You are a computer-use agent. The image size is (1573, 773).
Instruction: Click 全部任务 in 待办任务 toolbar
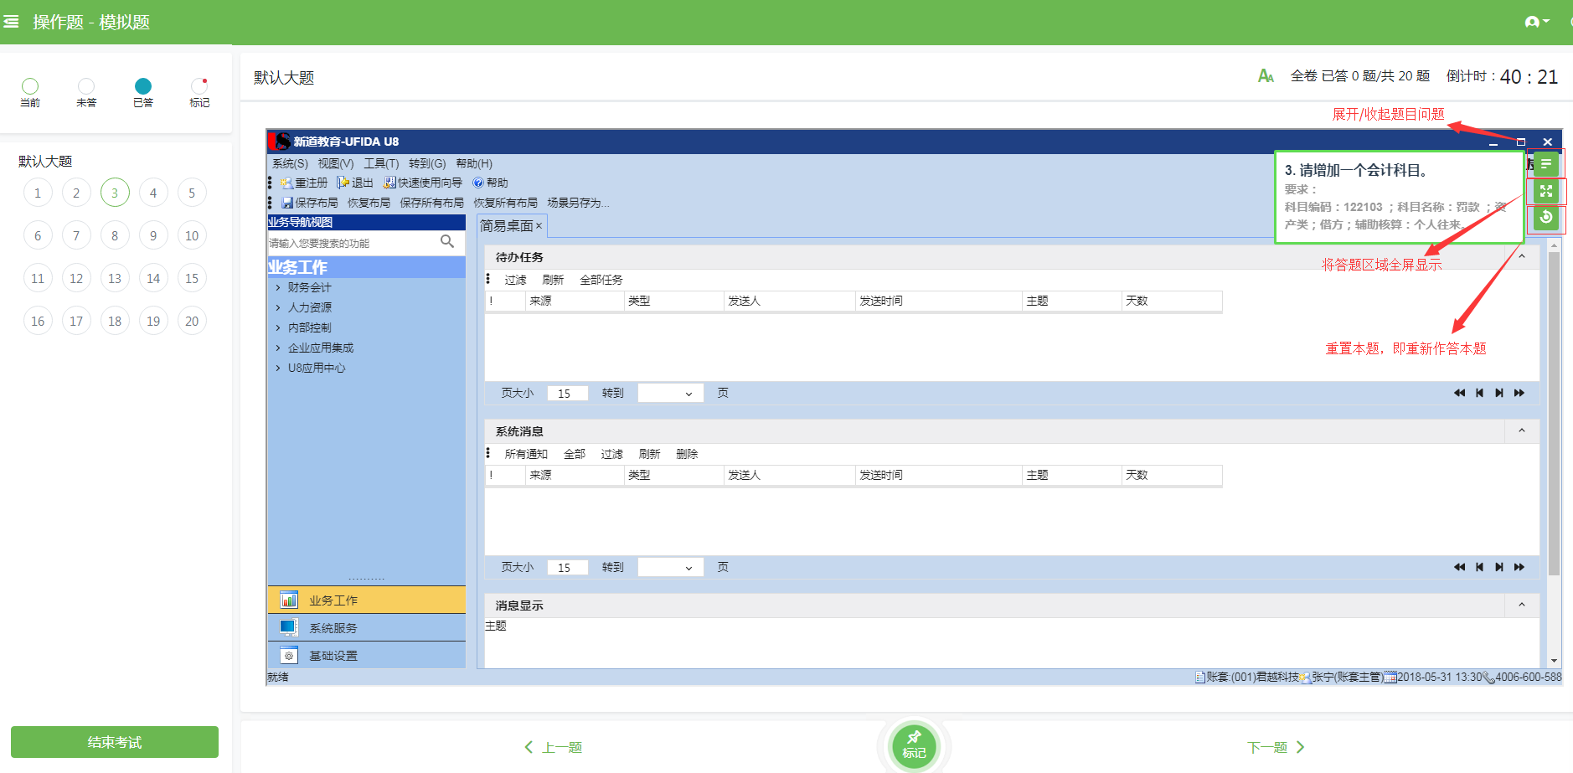601,280
